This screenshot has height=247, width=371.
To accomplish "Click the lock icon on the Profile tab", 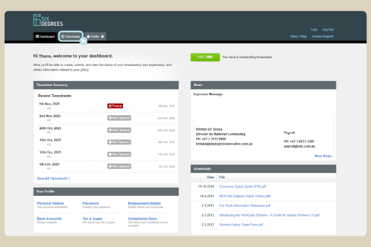I will (102, 36).
